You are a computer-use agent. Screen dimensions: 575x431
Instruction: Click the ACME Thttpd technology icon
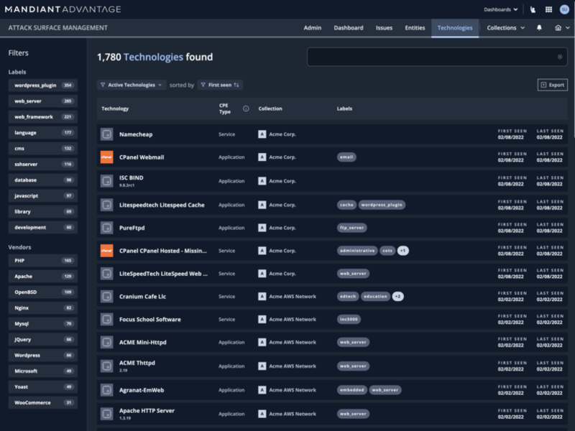point(106,366)
